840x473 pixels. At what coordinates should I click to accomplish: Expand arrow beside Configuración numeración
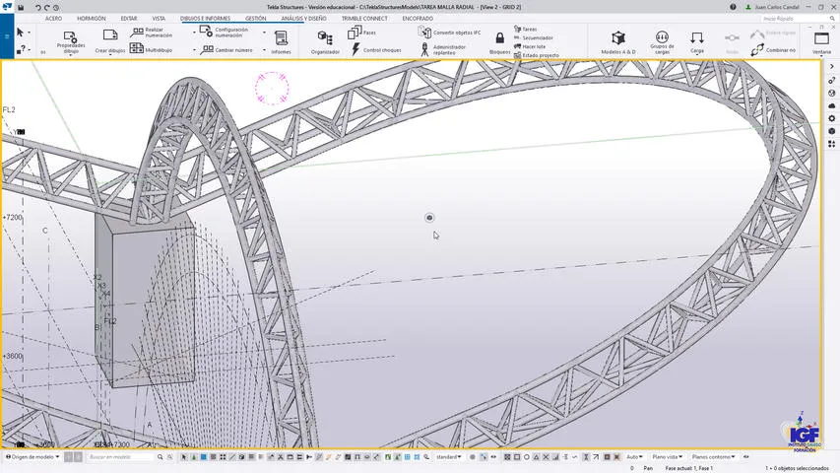(x=264, y=33)
